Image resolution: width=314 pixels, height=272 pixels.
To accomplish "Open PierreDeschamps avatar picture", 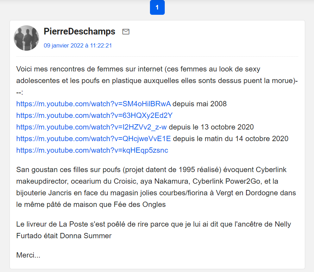I will (26, 38).
